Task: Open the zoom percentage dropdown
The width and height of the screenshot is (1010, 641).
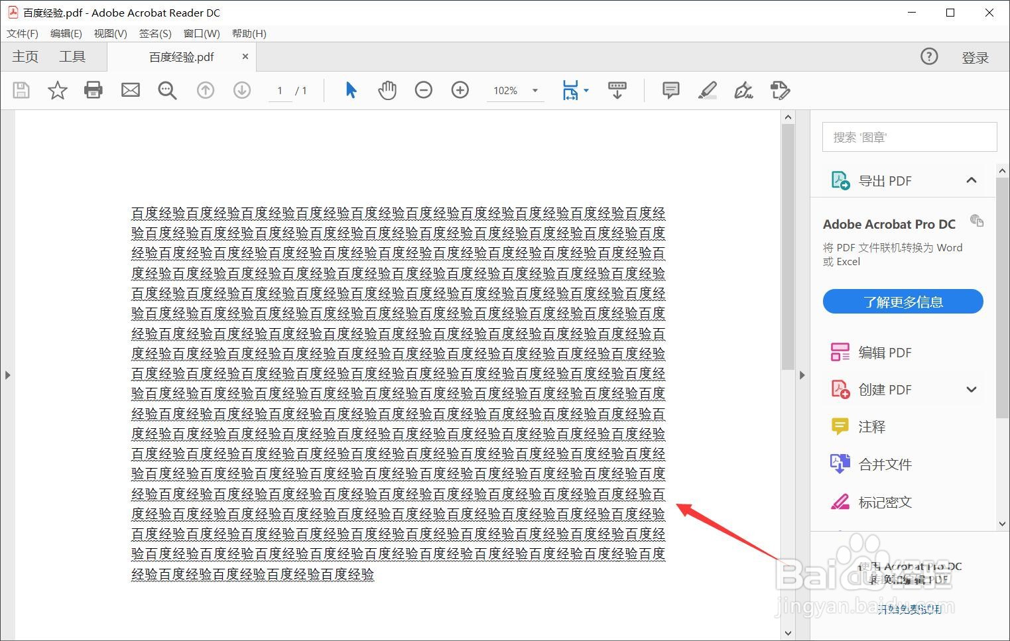Action: (x=535, y=90)
